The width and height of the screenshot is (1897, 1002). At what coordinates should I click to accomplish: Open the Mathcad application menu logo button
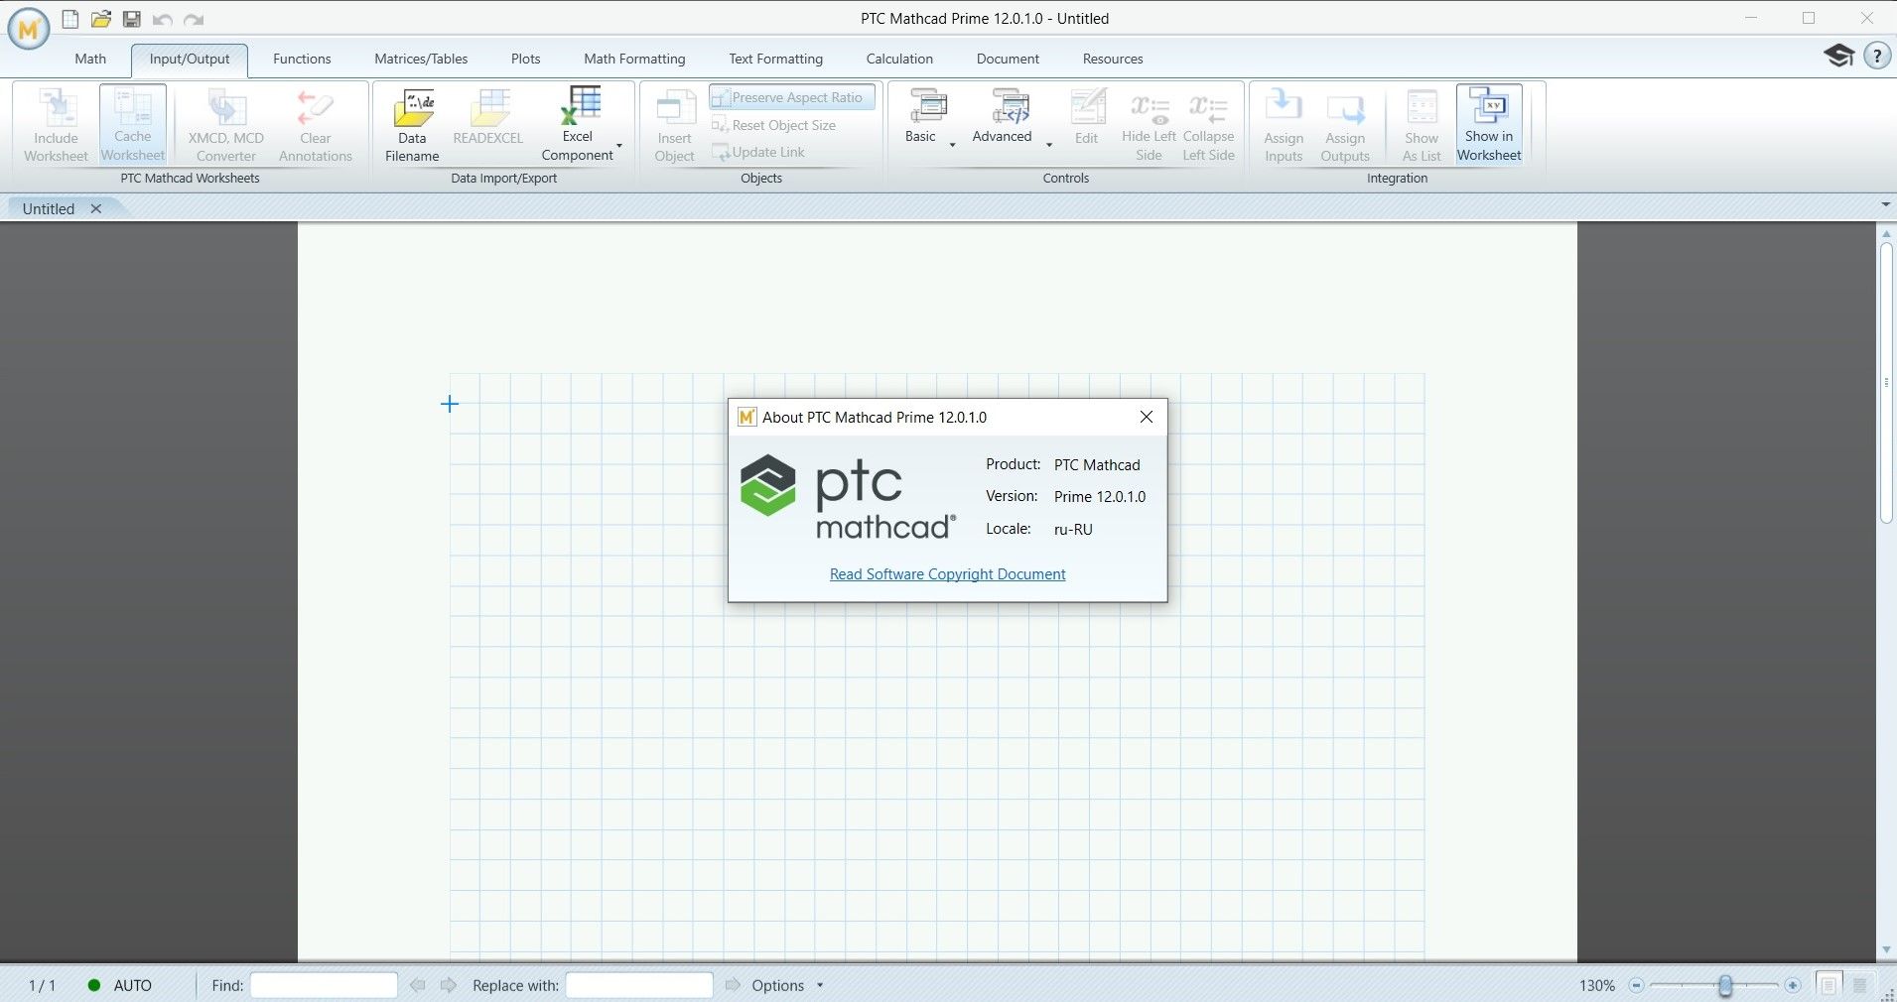[x=29, y=29]
